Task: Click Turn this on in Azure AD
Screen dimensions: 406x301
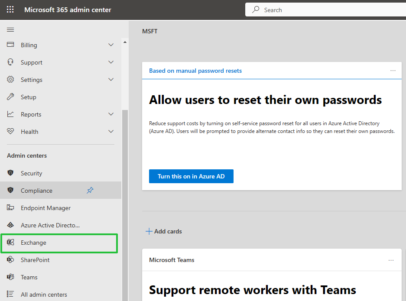Action: click(191, 176)
